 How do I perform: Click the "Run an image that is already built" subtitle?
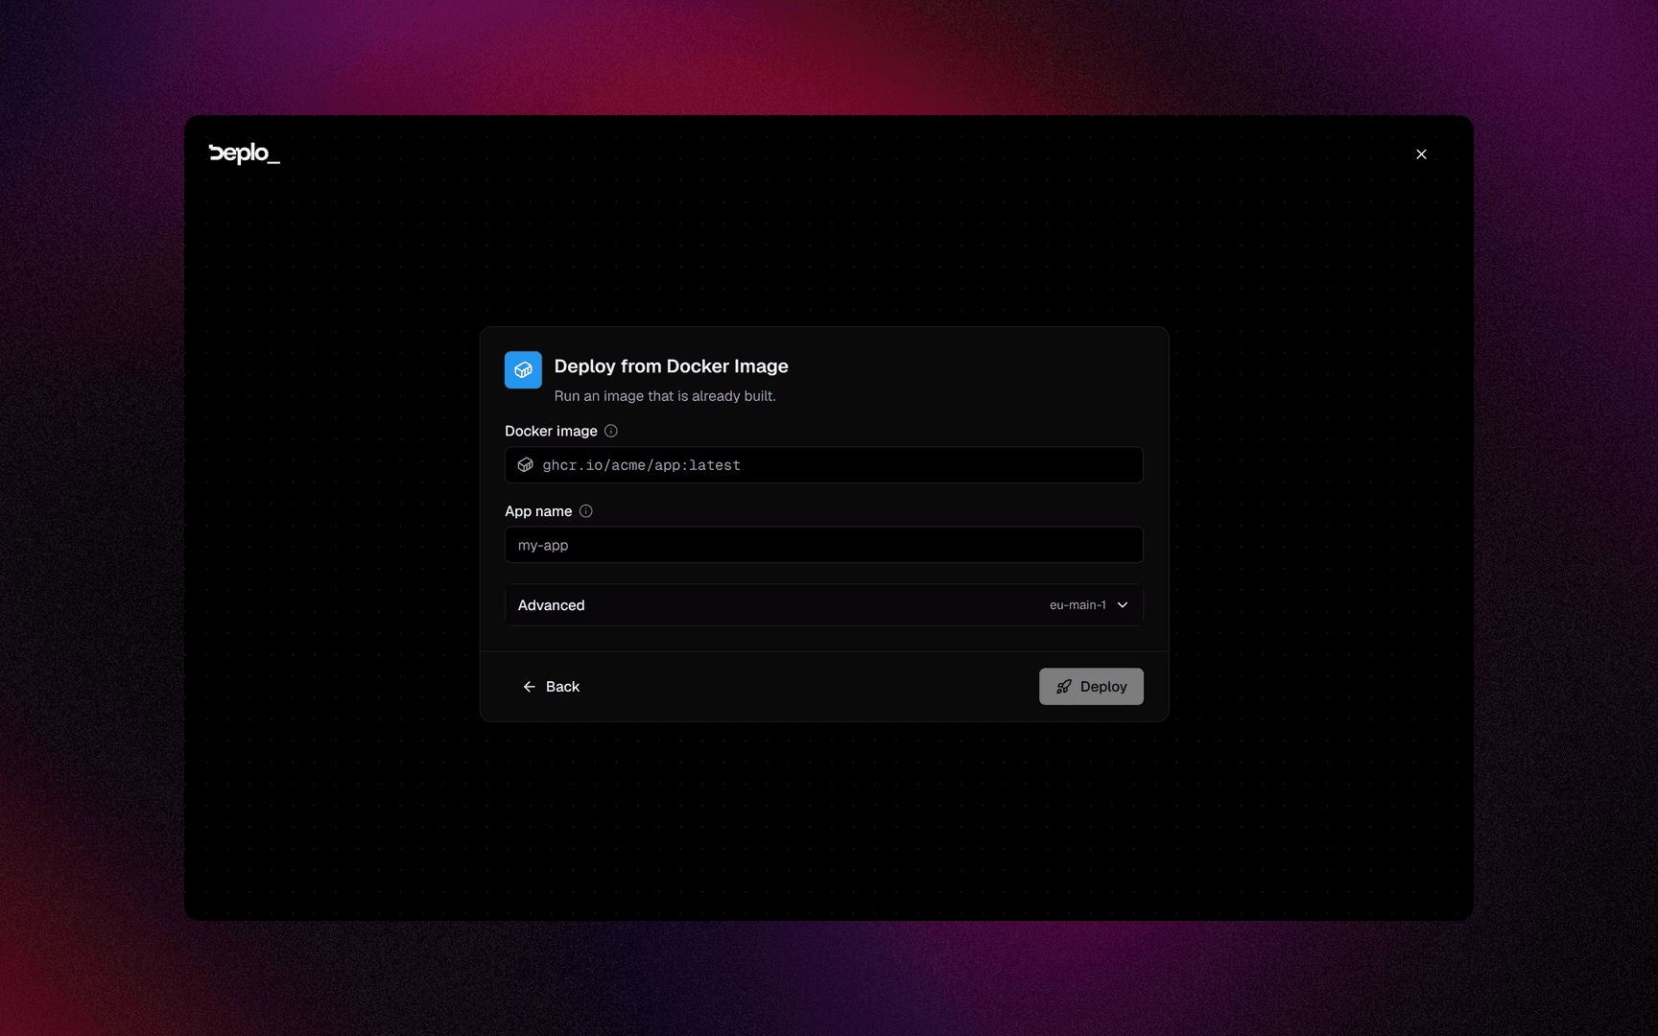tap(665, 396)
